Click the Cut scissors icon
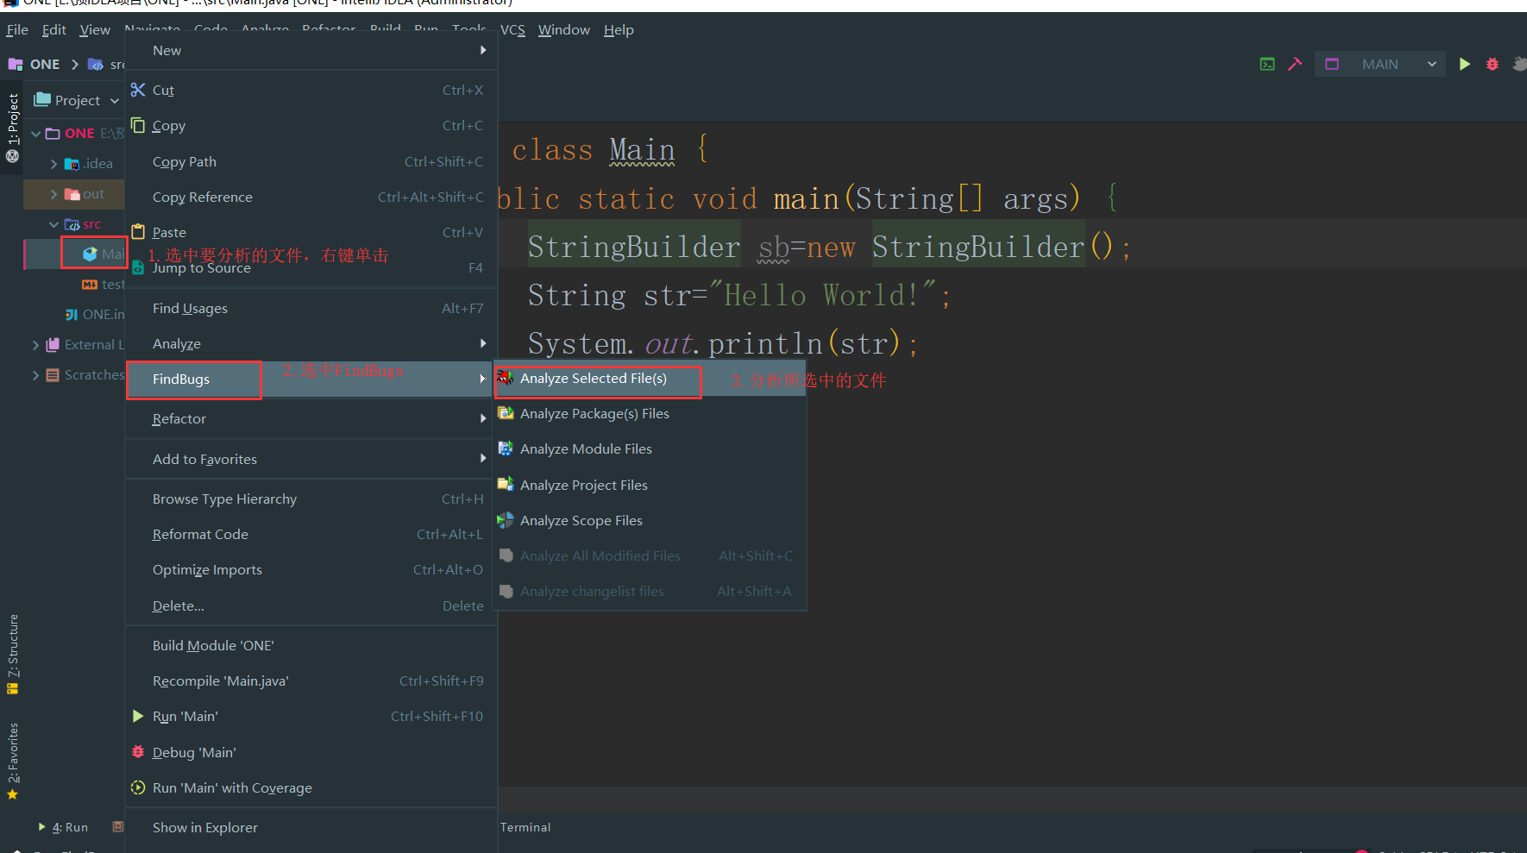This screenshot has height=853, width=1527. 138,90
